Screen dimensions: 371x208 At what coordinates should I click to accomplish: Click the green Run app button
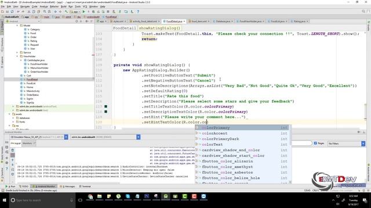tap(83, 12)
